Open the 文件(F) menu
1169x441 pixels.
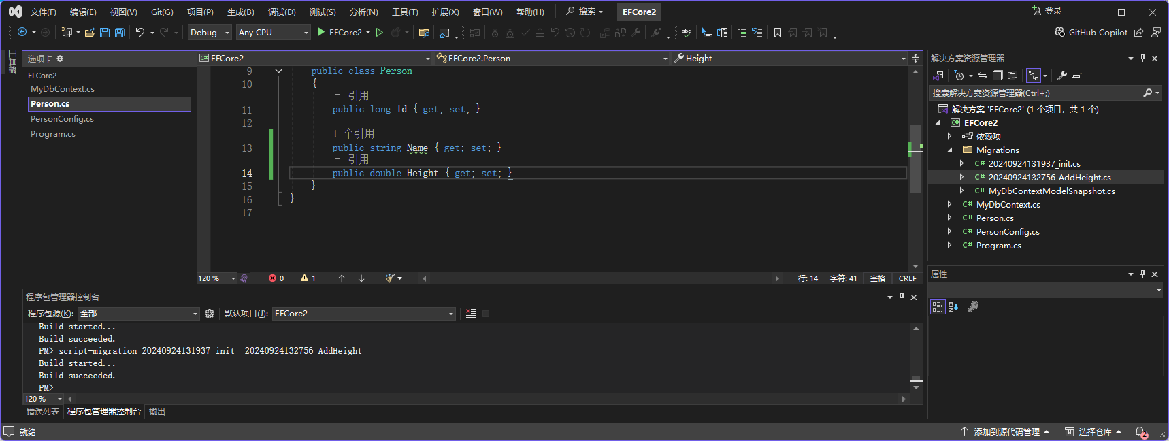[44, 12]
